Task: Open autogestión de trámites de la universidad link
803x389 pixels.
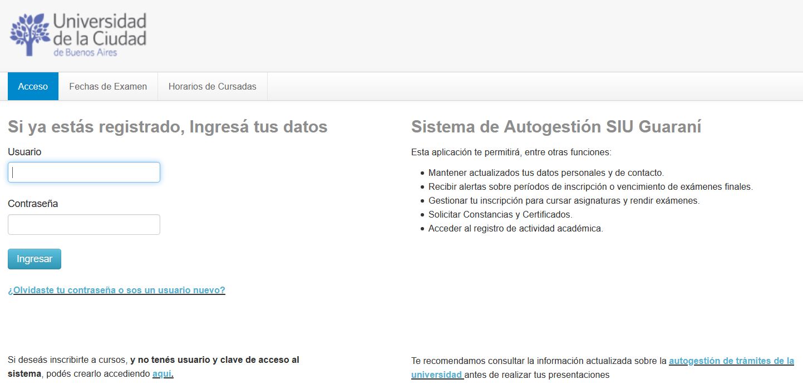Action: [x=731, y=361]
